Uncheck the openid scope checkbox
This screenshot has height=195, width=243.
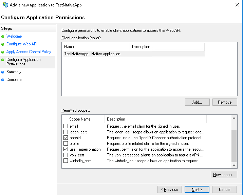coord(66,138)
